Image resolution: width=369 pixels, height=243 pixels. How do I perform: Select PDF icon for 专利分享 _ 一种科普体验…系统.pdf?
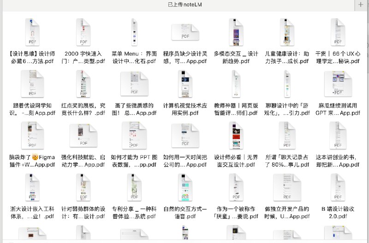click(134, 187)
